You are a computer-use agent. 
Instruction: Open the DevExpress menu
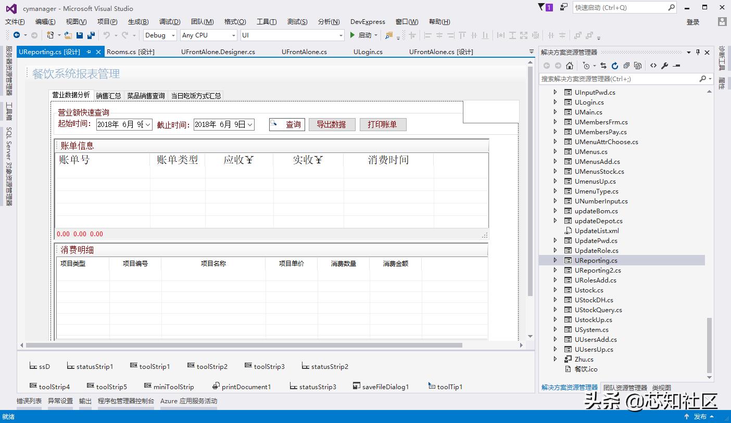tap(367, 21)
